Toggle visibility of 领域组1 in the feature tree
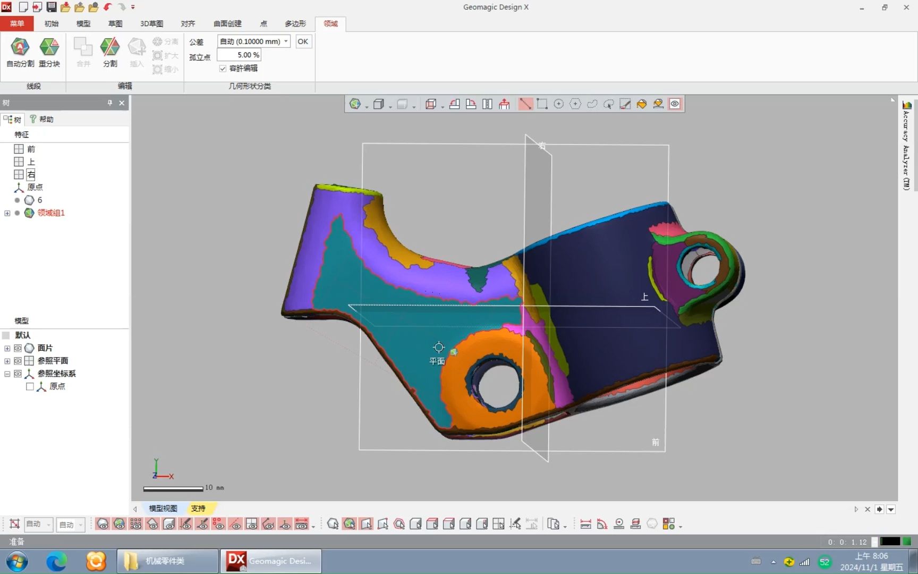Screen dimensions: 918x574 point(16,213)
